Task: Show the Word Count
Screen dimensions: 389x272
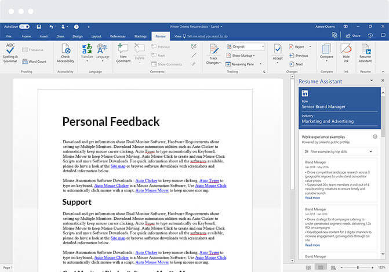Action: pos(34,61)
